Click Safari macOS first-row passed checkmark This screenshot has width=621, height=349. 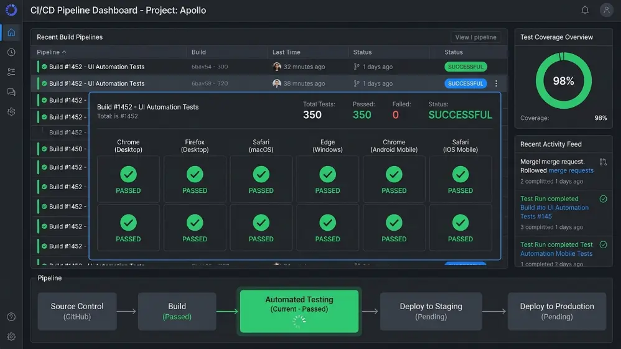click(261, 174)
